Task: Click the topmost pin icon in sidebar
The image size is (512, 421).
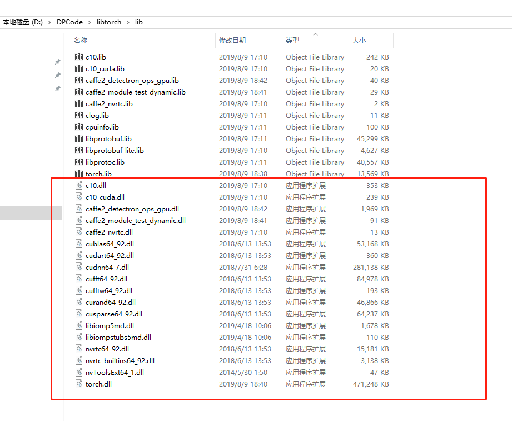Action: (57, 62)
